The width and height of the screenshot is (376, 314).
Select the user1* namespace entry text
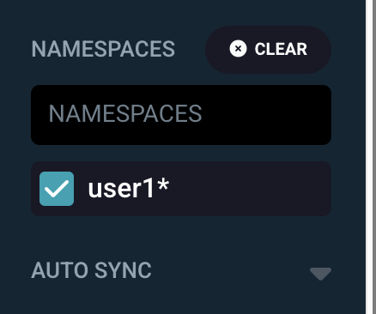tap(129, 188)
